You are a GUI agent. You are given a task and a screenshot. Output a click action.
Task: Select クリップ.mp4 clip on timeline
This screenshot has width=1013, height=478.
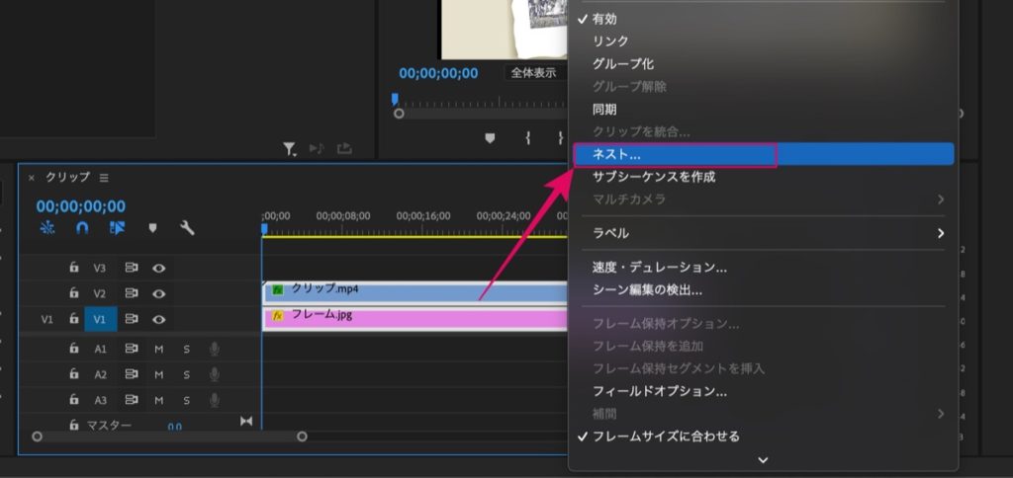pos(414,291)
